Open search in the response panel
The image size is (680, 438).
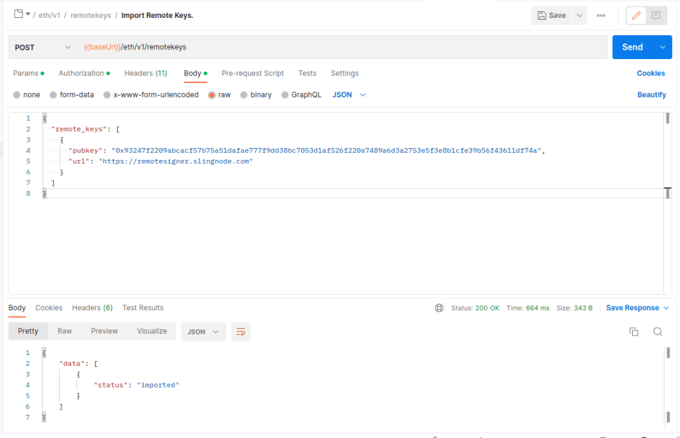click(657, 331)
